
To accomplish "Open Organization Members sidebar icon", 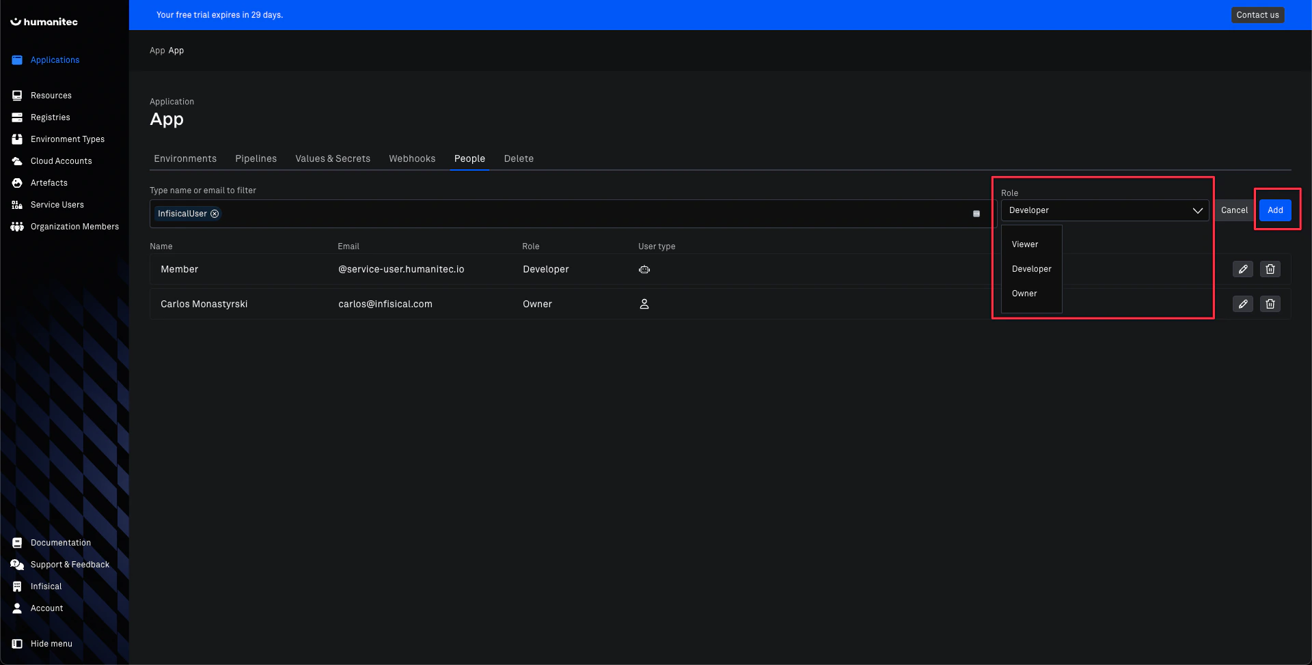I will 17,227.
